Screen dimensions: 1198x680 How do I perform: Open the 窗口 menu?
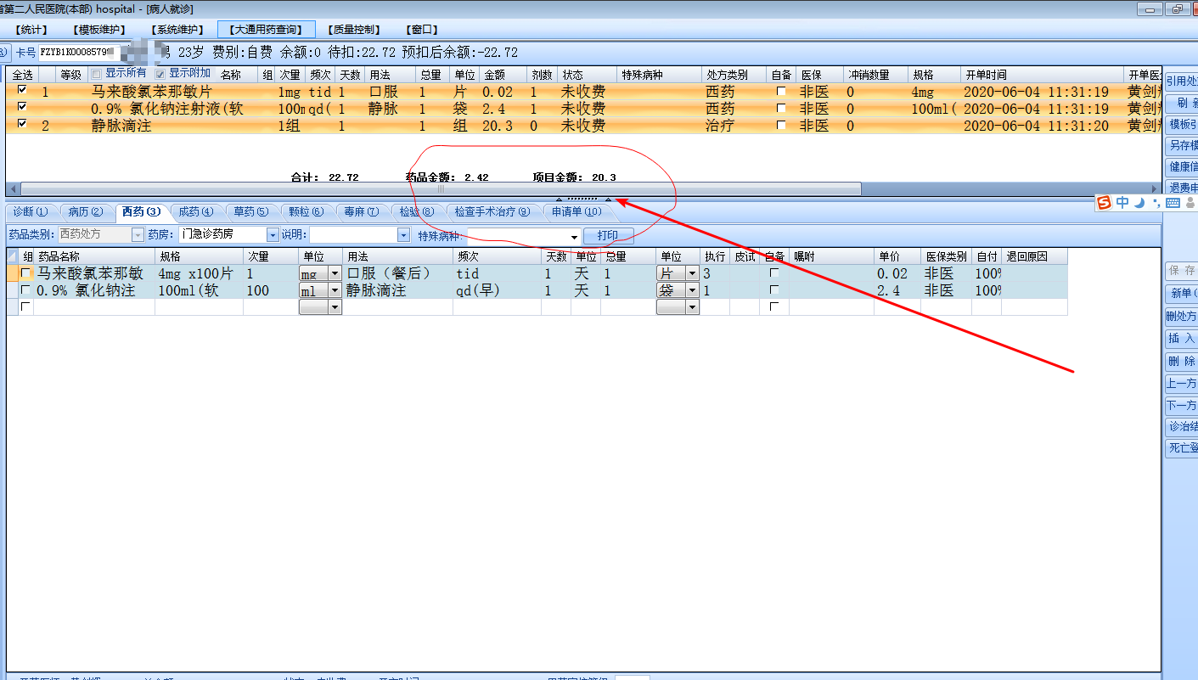tap(422, 30)
